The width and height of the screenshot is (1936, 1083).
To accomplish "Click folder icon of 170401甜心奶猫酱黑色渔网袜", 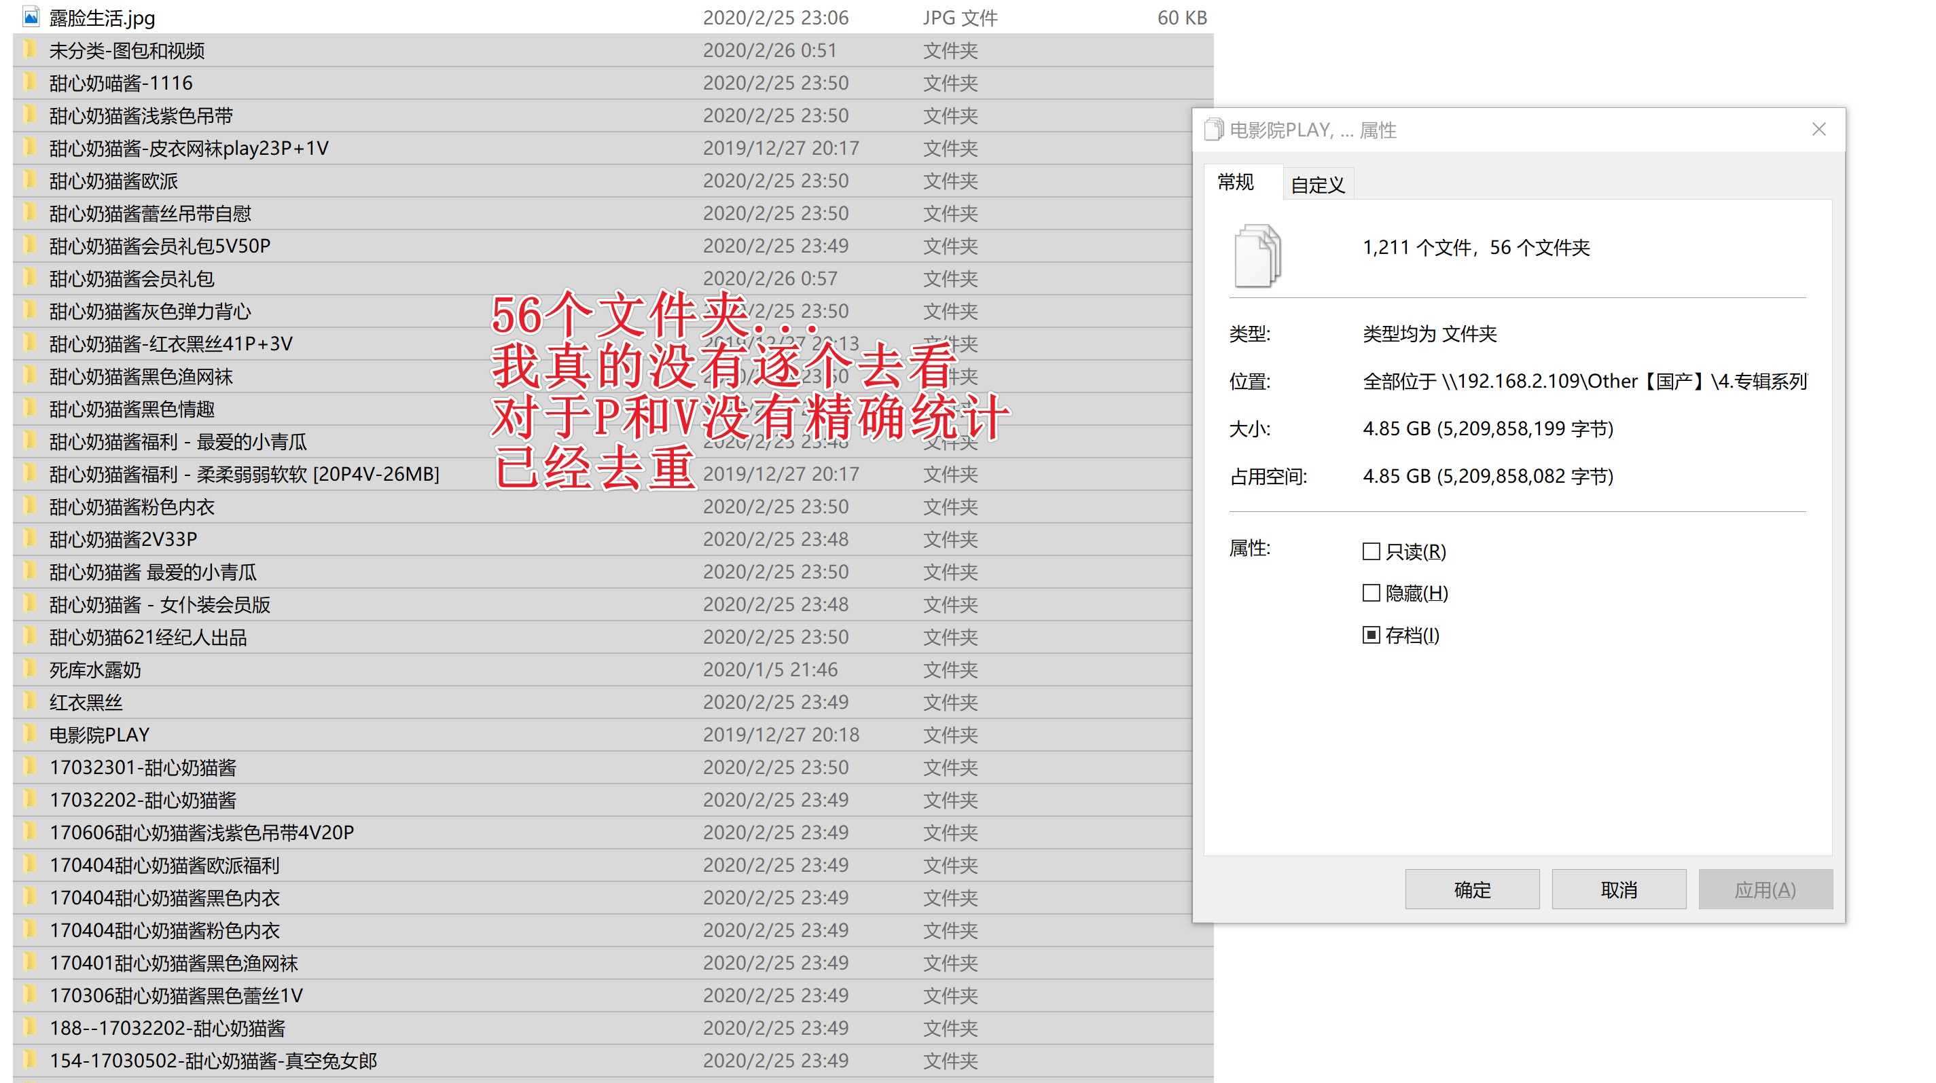I will [31, 962].
